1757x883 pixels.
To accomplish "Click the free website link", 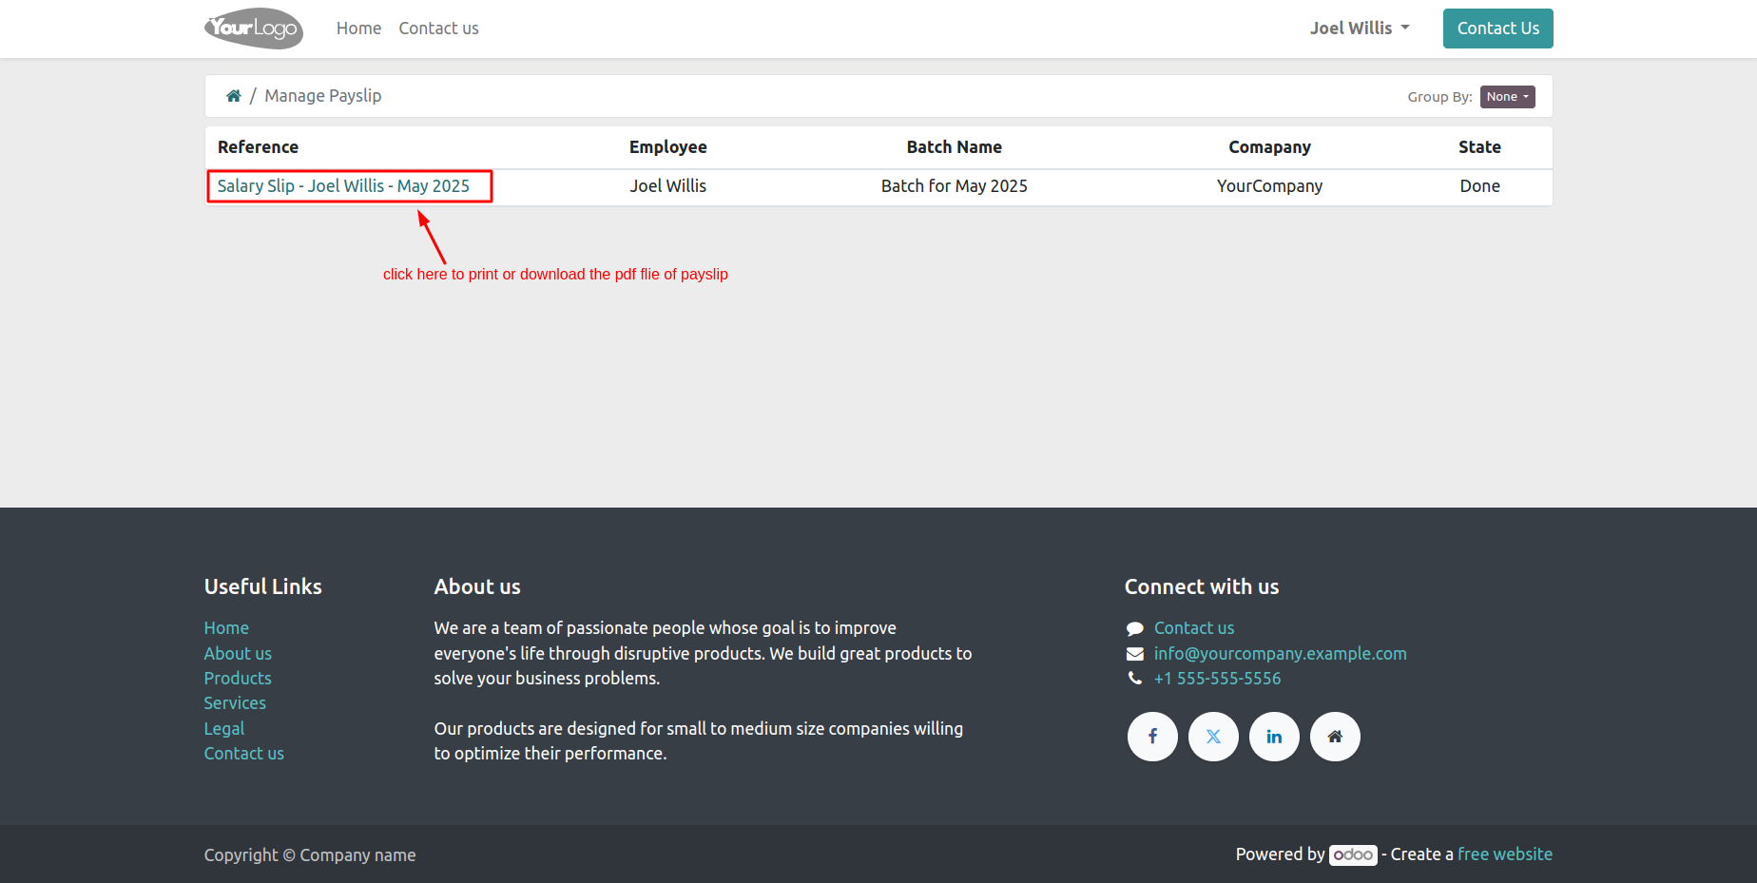I will (1505, 854).
